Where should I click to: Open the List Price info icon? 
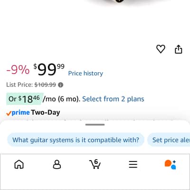(x=60, y=85)
